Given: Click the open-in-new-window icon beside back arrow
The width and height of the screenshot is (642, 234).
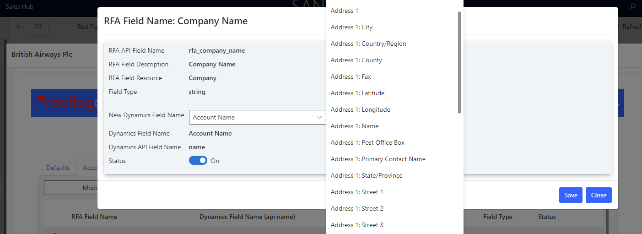Looking at the screenshot, I should [38, 27].
